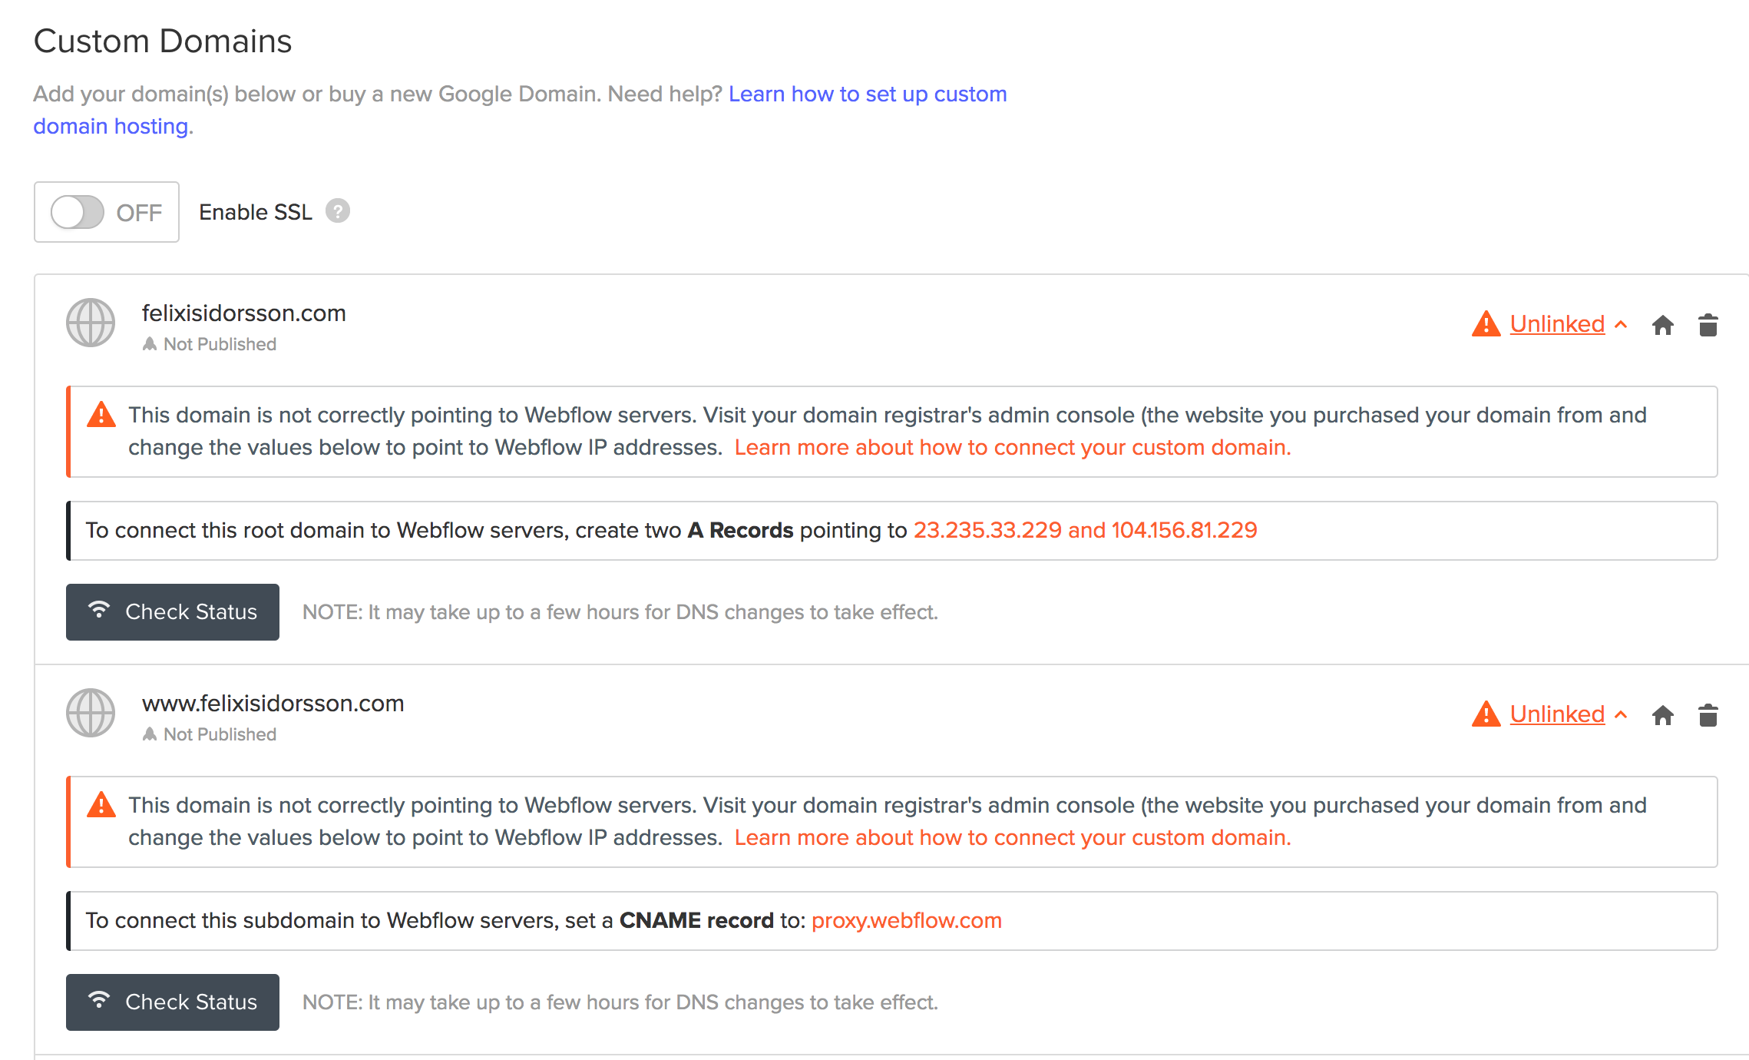1749x1060 pixels.
Task: Set felixisidorsson.com as default with home icon
Action: 1662,325
